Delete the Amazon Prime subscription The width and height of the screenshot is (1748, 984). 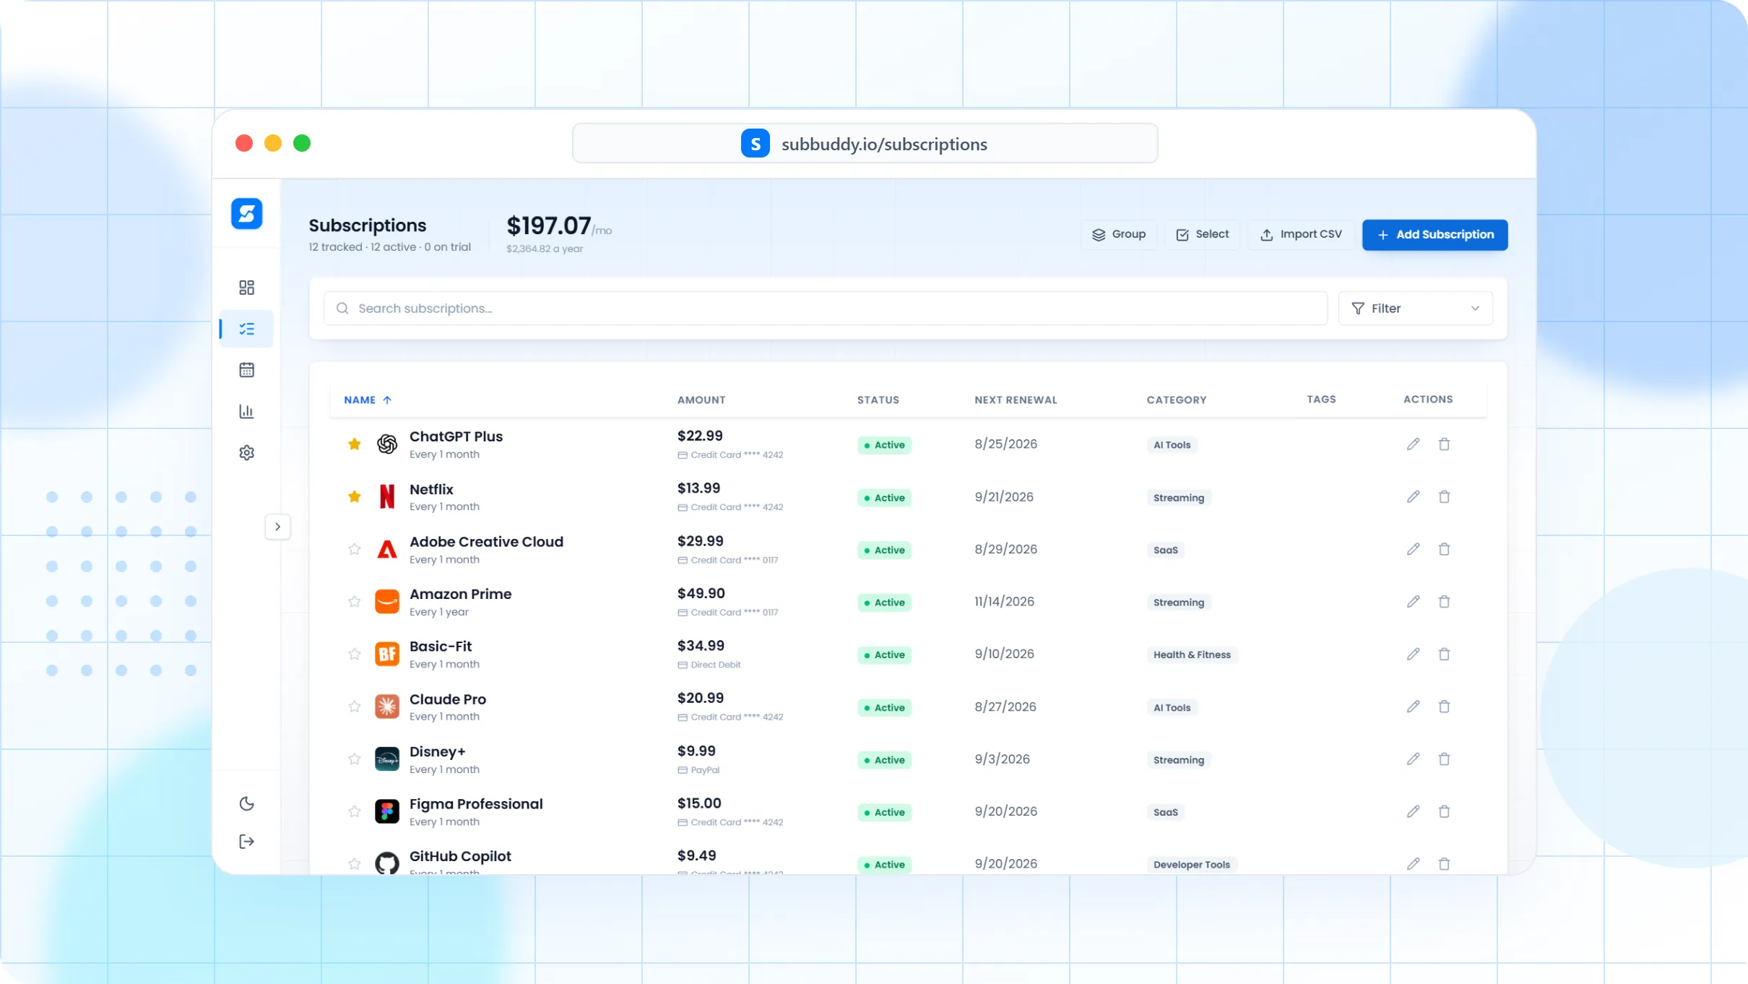[x=1444, y=602]
